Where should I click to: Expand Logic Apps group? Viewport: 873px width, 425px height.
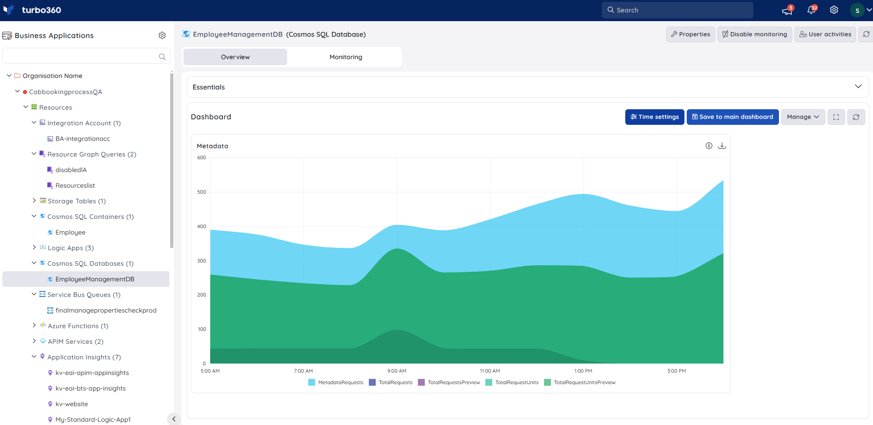[x=34, y=247]
